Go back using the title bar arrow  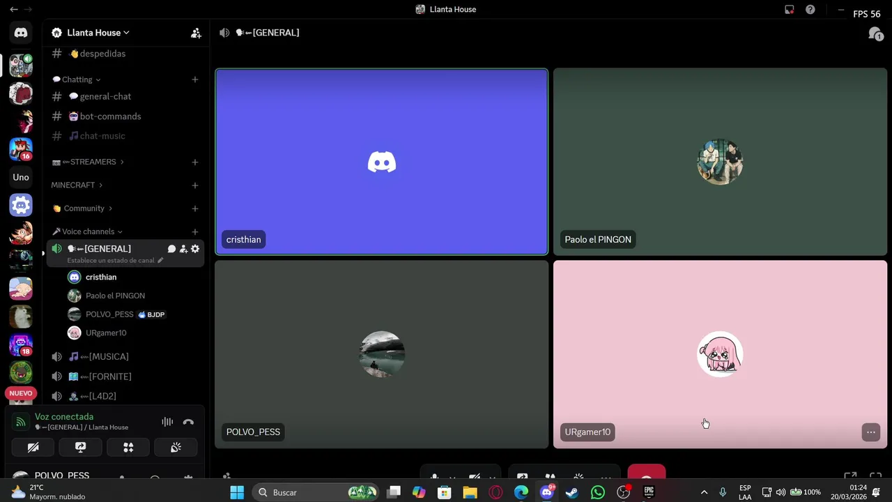tap(14, 9)
